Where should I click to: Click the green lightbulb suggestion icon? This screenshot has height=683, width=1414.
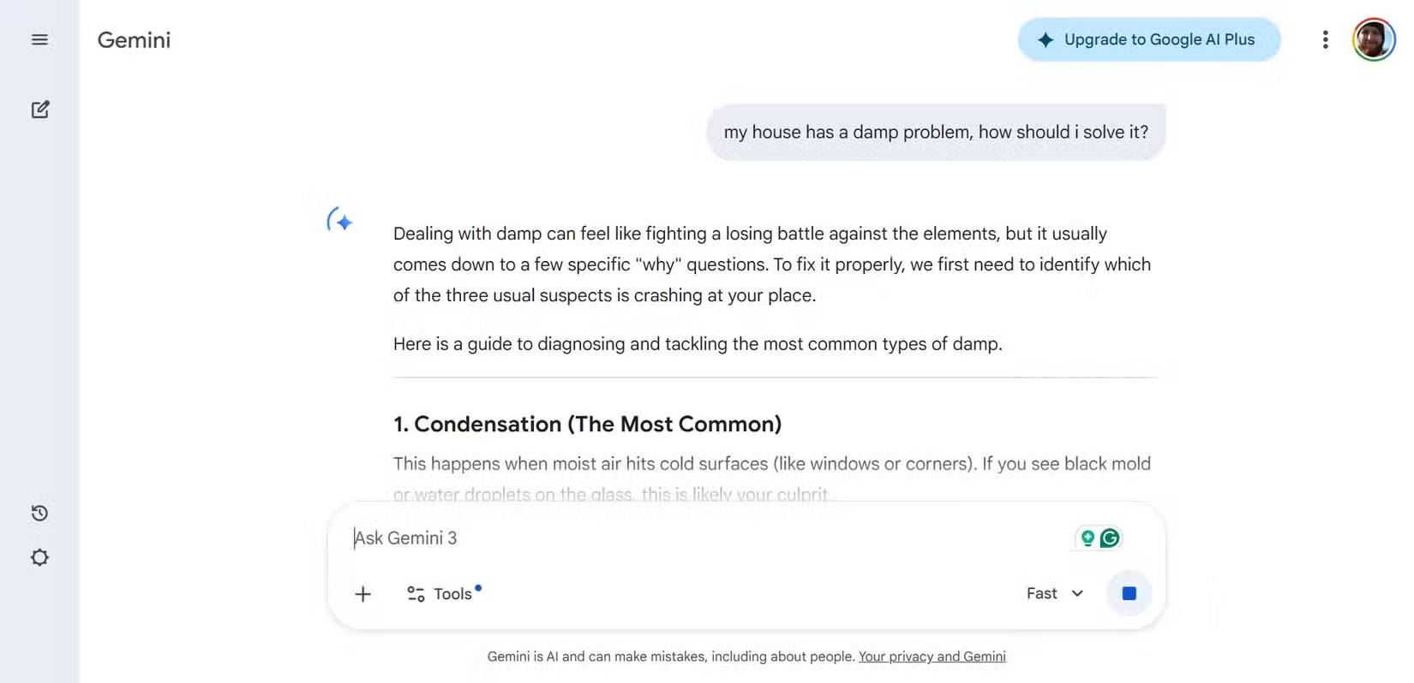click(1087, 537)
